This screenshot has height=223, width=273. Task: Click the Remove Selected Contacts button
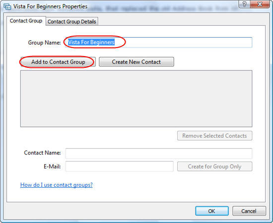(x=214, y=136)
